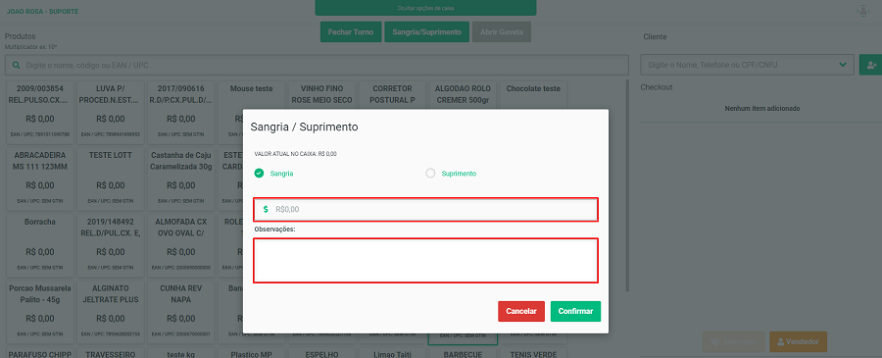Viewport: 882px width, 358px height.
Task: Click the Nenhum item adicionado text
Action: [762, 108]
